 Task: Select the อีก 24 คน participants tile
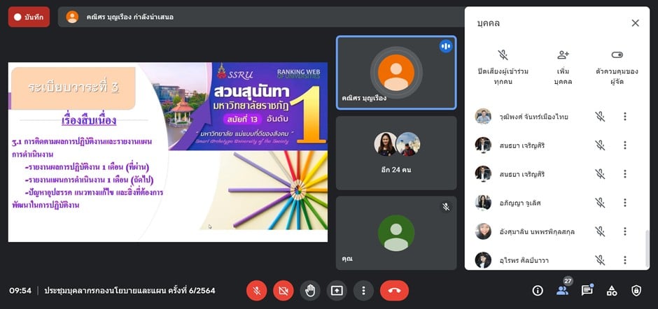(x=396, y=153)
